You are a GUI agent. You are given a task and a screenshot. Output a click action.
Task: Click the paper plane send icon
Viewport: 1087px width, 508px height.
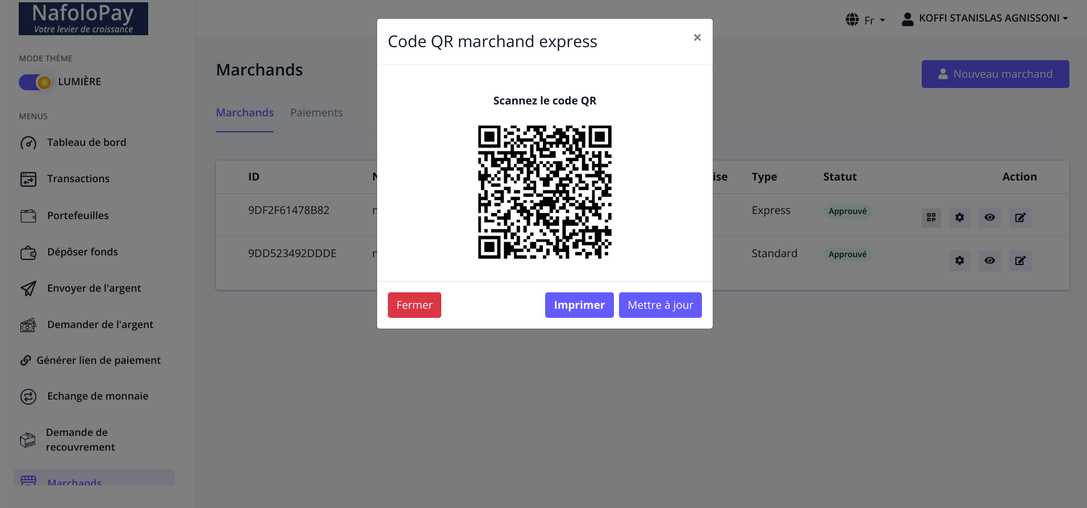[x=28, y=288]
